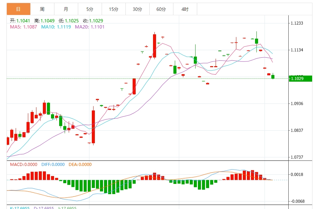Click the 收:1.1029 closing price value
This screenshot has width=322, height=209.
coord(93,21)
